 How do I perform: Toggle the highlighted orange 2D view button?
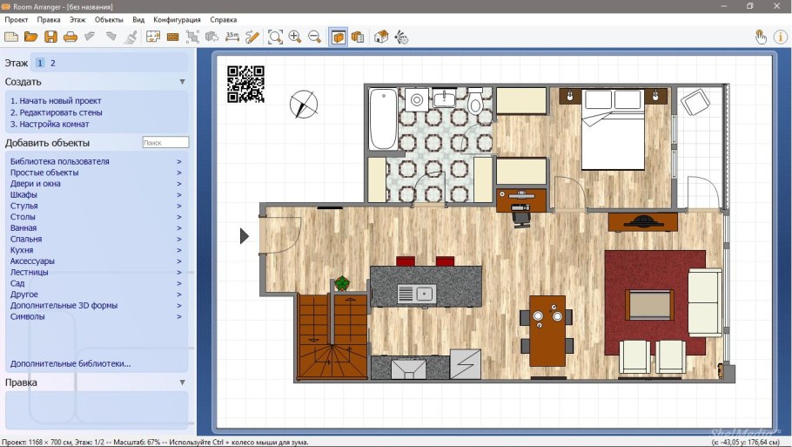click(x=338, y=37)
